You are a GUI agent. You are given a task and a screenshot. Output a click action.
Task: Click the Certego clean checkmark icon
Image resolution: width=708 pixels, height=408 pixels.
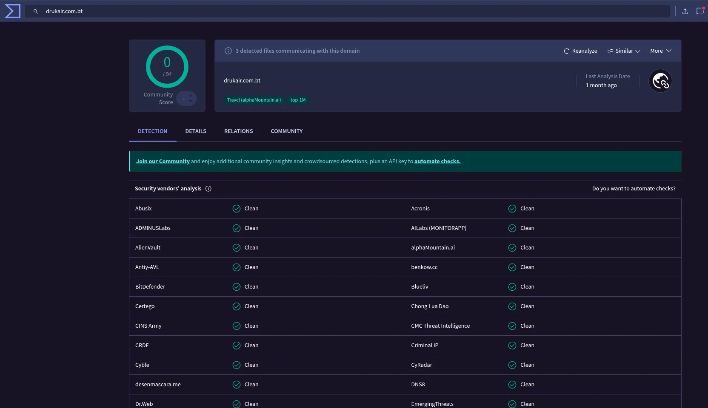237,306
